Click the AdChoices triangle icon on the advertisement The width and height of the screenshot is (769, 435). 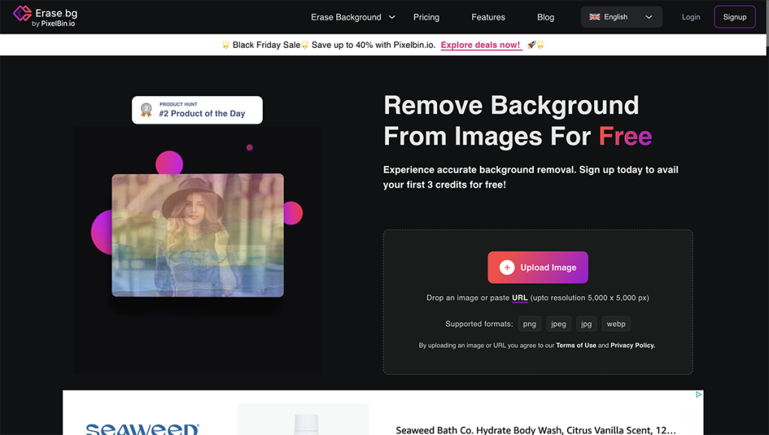click(x=699, y=394)
